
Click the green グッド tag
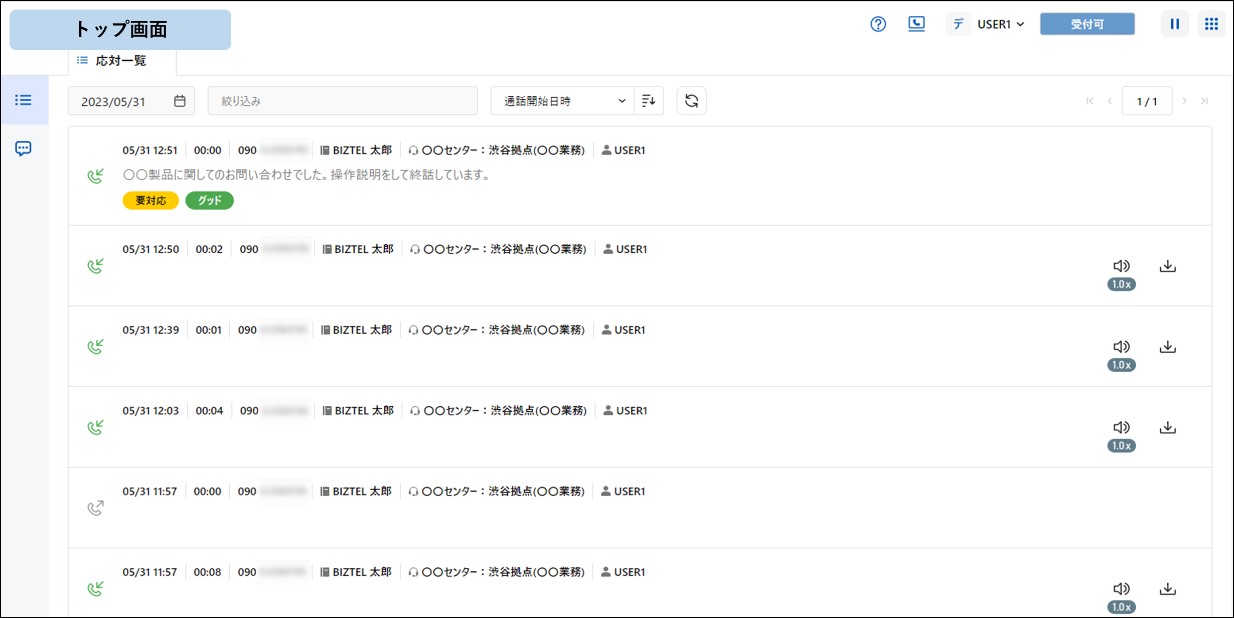(x=209, y=201)
